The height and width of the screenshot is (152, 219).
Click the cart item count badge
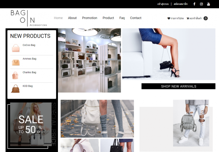pyautogui.click(x=206, y=18)
